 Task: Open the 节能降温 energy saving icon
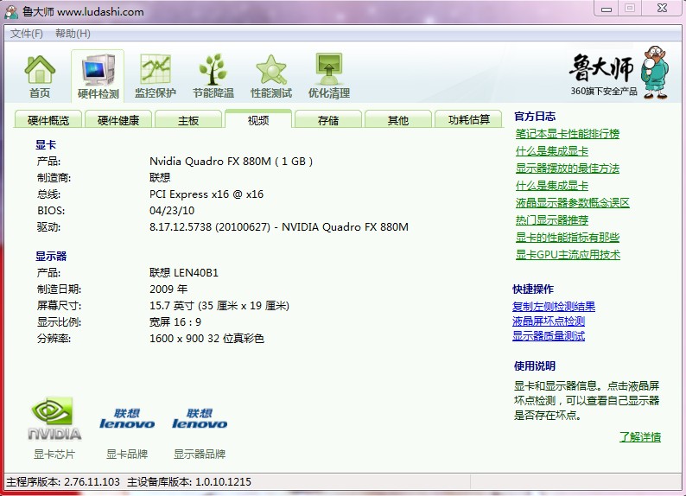213,76
